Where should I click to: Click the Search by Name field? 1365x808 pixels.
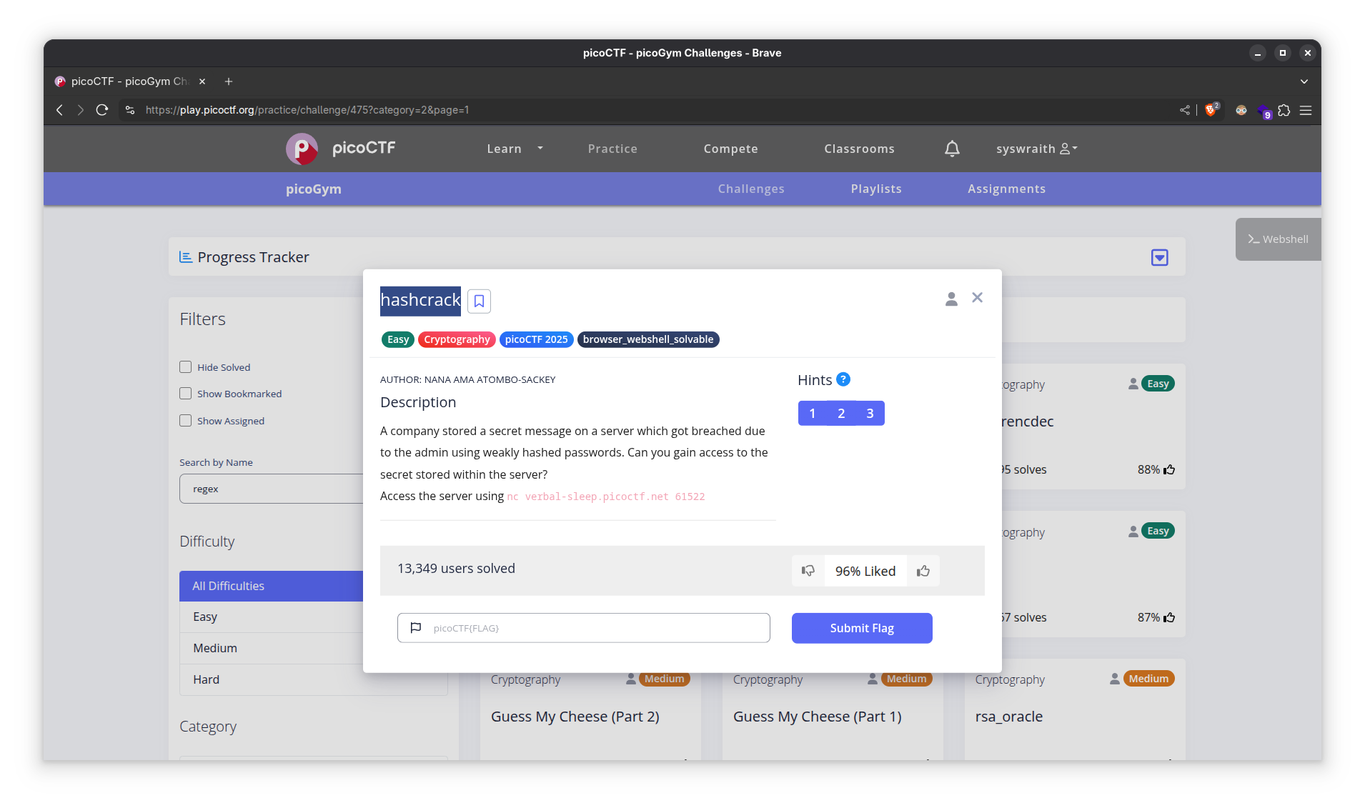tap(272, 489)
